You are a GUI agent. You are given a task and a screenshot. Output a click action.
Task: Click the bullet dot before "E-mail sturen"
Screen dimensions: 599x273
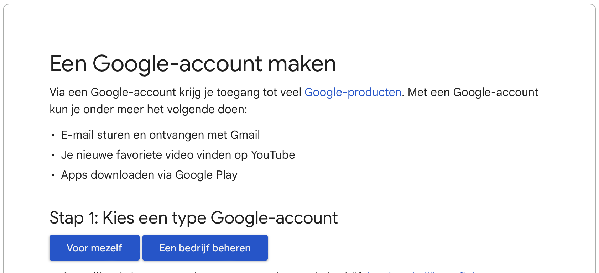[x=53, y=135]
